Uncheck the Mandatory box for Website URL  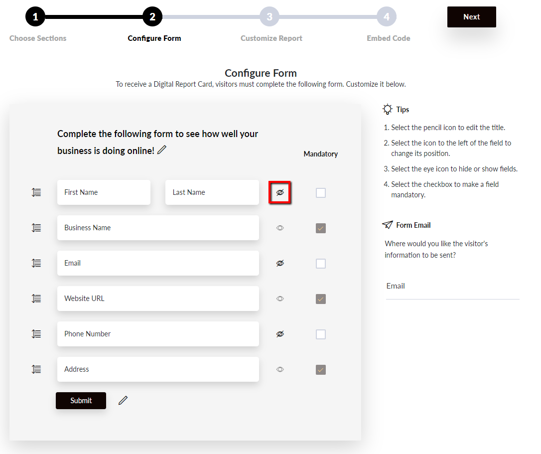point(321,299)
